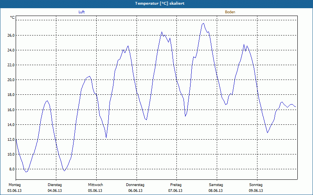The height and width of the screenshot is (195, 313).
Task: Click the Samstag day label
Action: click(x=216, y=185)
